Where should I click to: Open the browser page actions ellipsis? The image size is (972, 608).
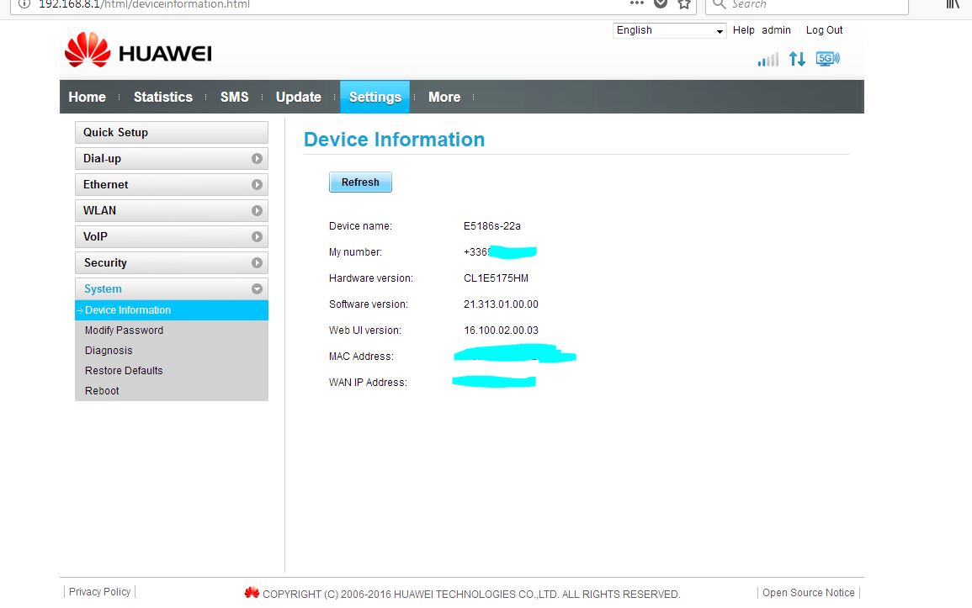(636, 3)
